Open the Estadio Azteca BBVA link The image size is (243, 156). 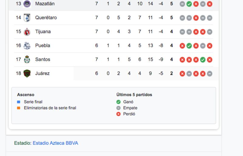coord(55,143)
